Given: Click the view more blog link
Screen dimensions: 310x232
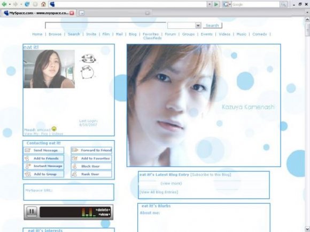Looking at the screenshot, I should click(171, 183).
